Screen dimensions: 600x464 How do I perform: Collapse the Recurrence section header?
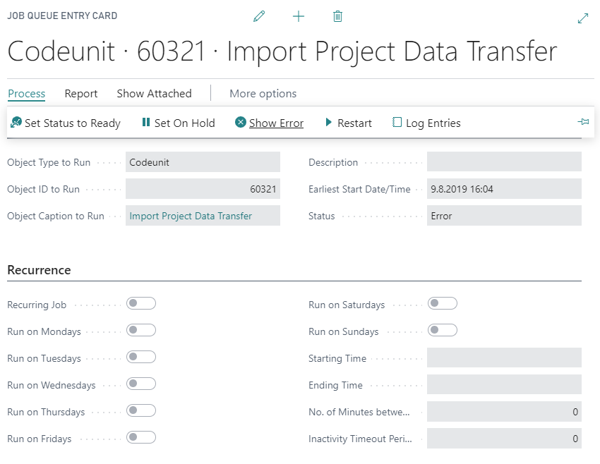click(39, 270)
